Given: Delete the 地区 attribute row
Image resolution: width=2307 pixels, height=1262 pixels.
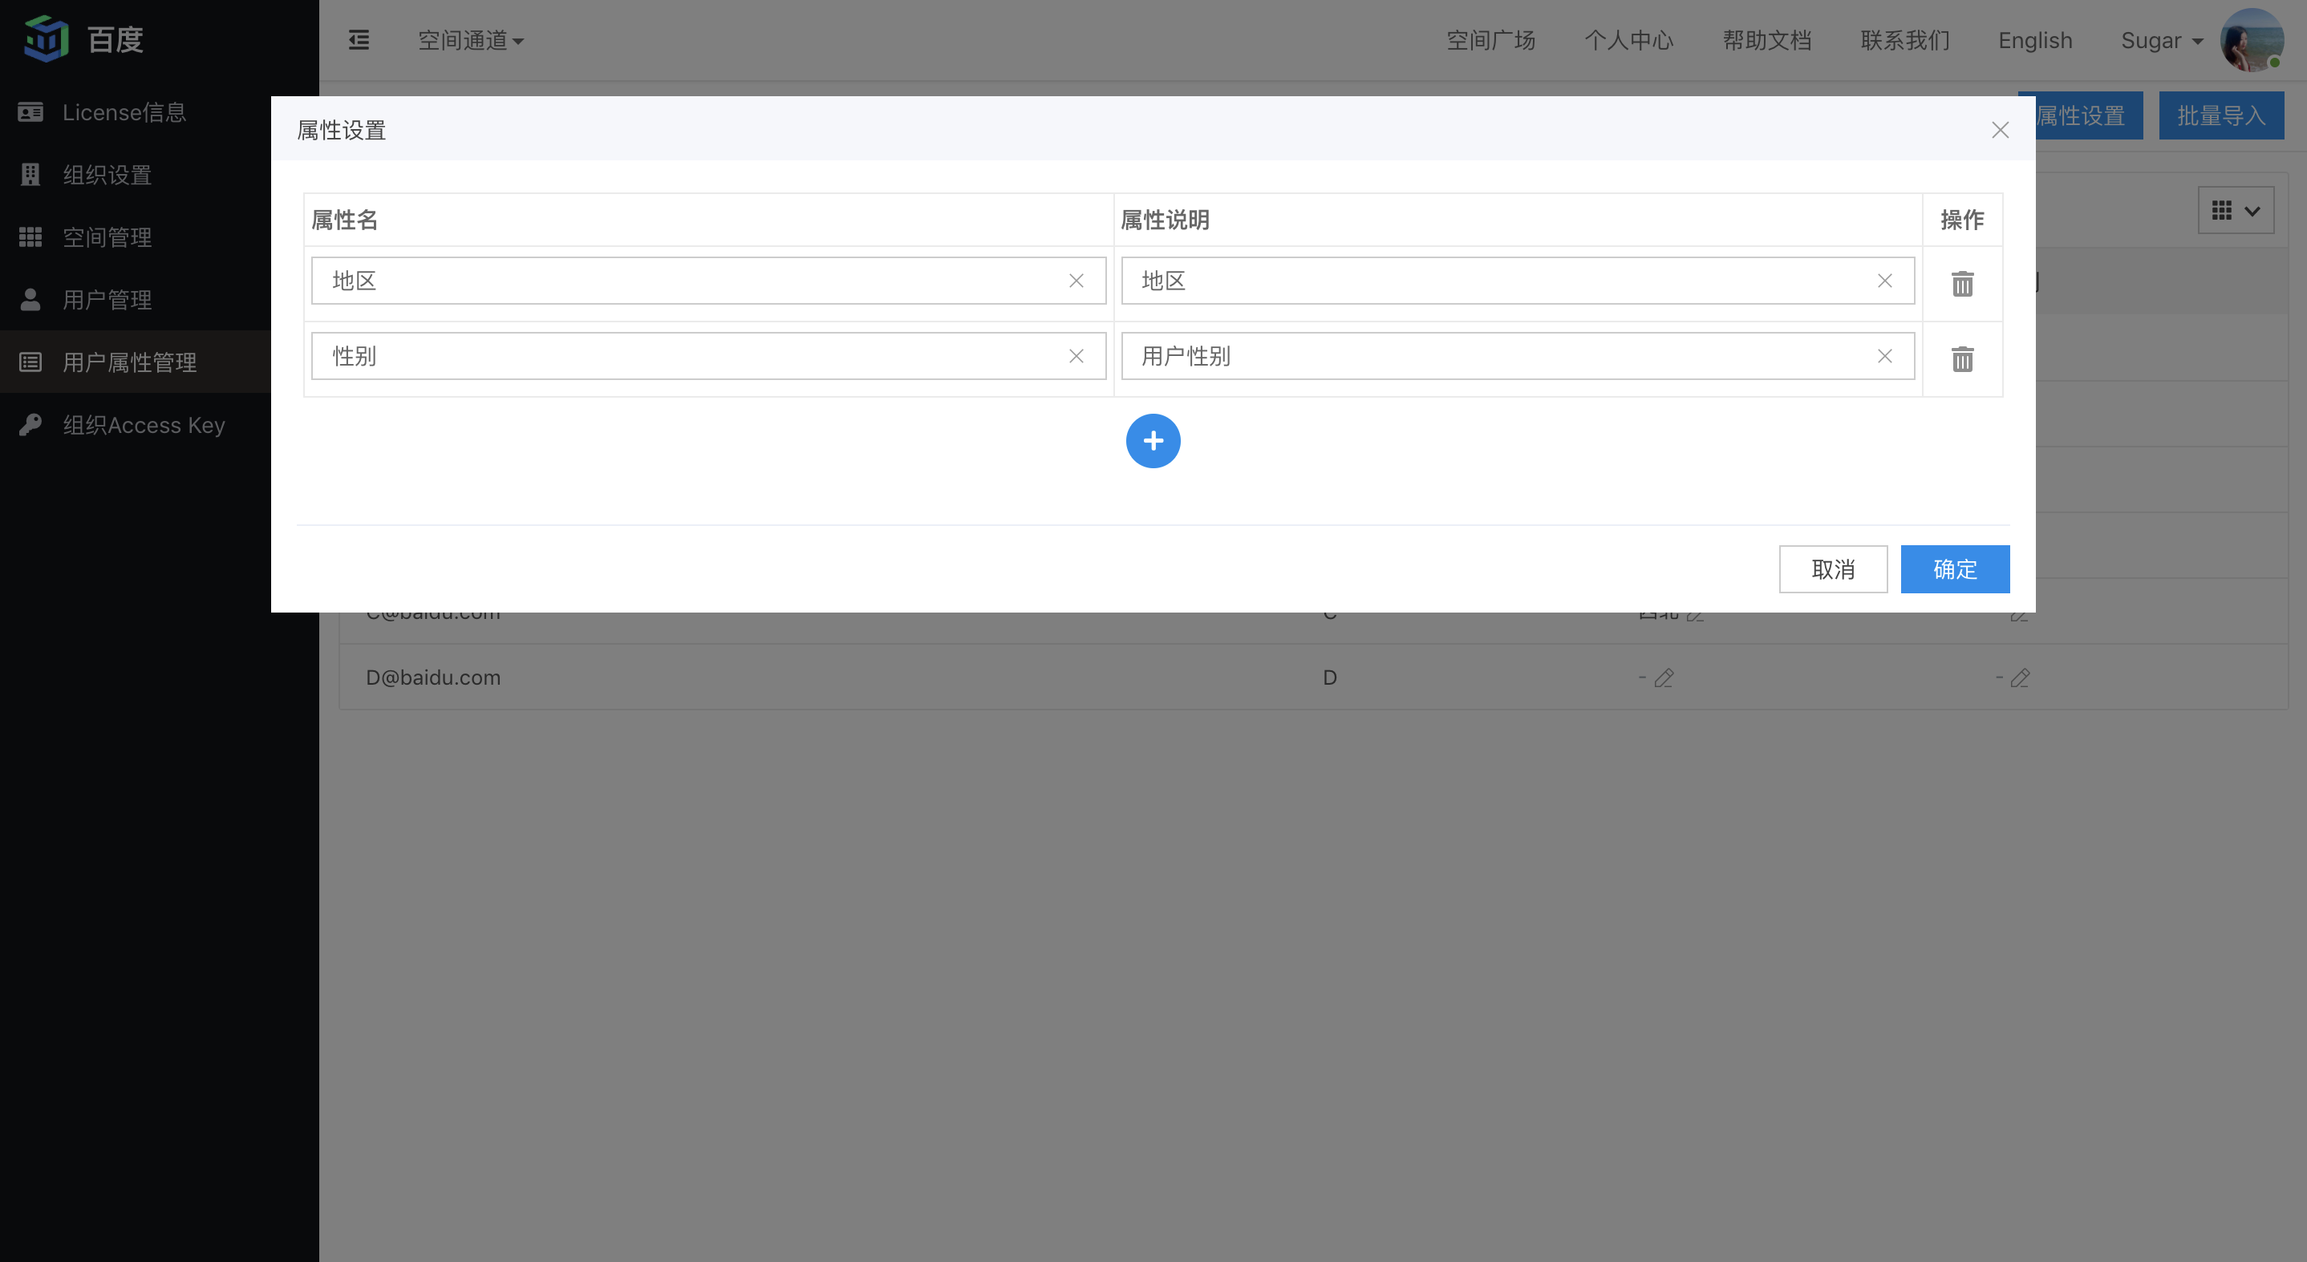Looking at the screenshot, I should 1962,284.
